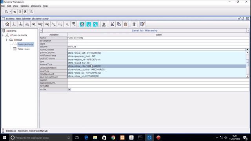Open the View menu
This screenshot has width=251, height=141.
tap(16, 6)
